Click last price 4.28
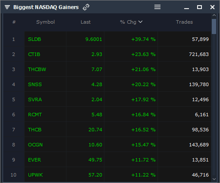The width and height of the screenshot is (220, 183). click(97, 84)
